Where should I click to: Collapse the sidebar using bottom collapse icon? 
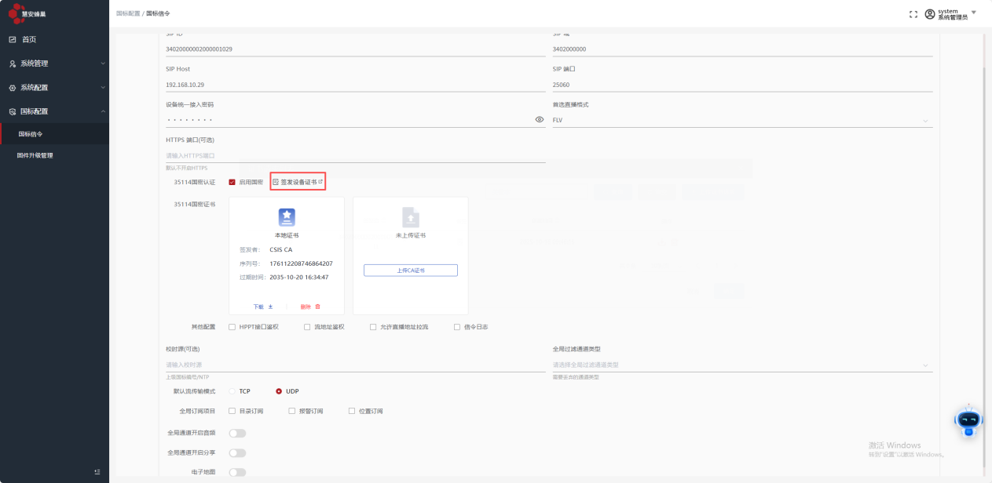[x=97, y=471]
